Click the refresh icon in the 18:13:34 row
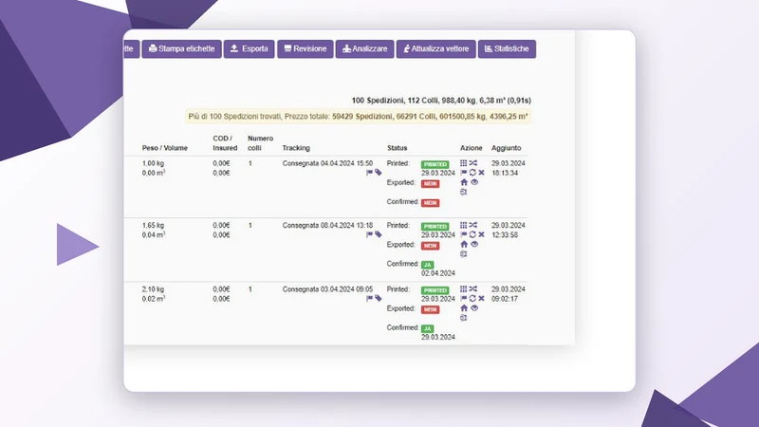Image resolution: width=759 pixels, height=427 pixels. click(x=472, y=173)
